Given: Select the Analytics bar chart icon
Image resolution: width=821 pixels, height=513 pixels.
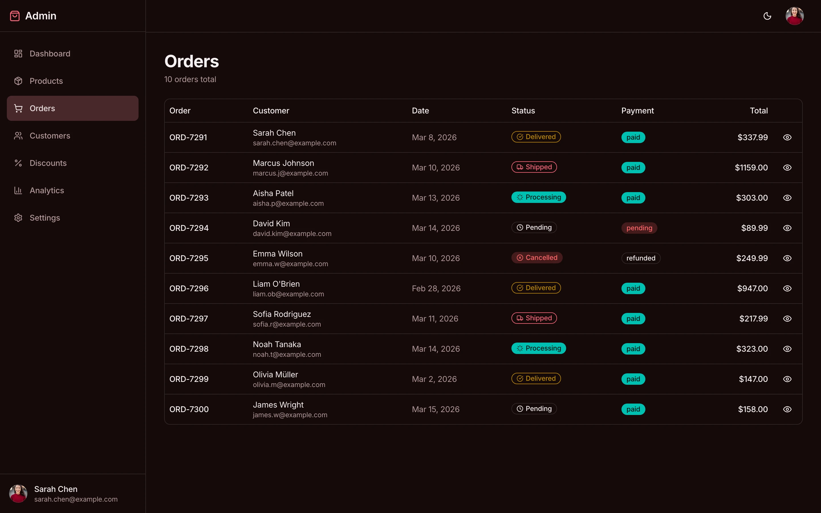Looking at the screenshot, I should 18,190.
